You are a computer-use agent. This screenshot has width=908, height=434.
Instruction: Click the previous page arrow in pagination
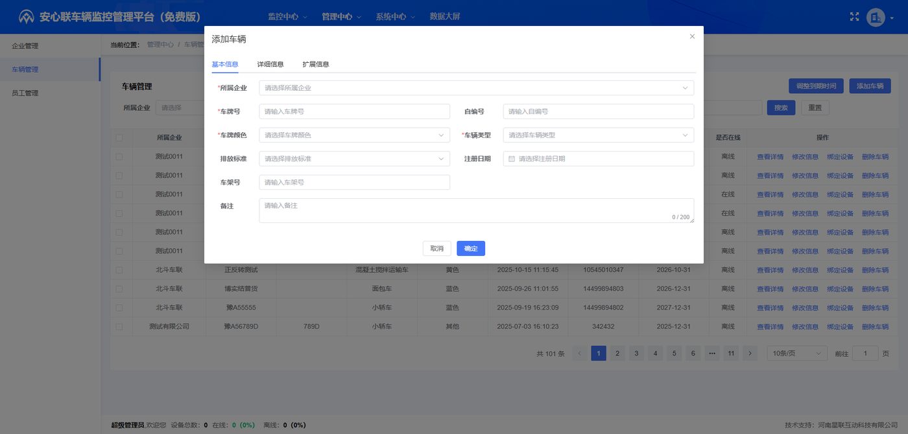[579, 353]
